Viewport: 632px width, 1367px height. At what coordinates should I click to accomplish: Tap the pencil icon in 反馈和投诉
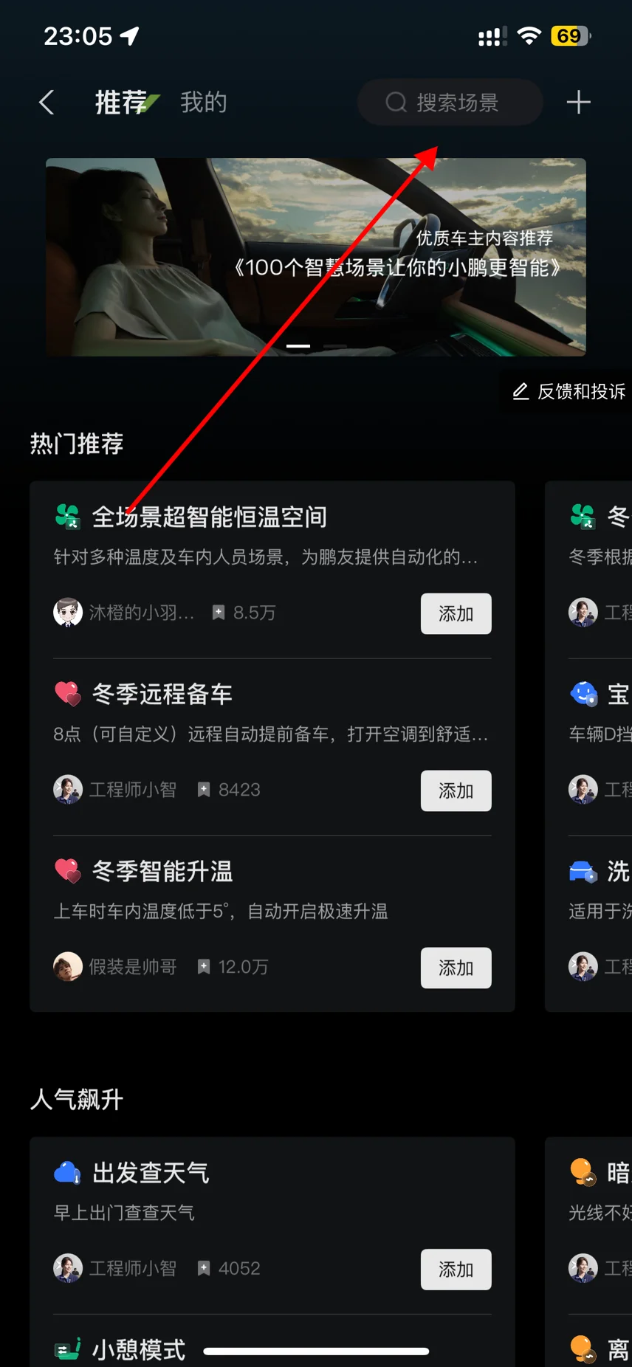coord(521,391)
